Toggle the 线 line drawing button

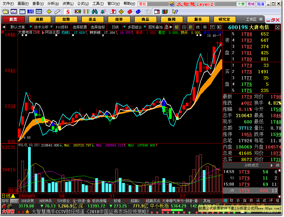click(x=198, y=27)
